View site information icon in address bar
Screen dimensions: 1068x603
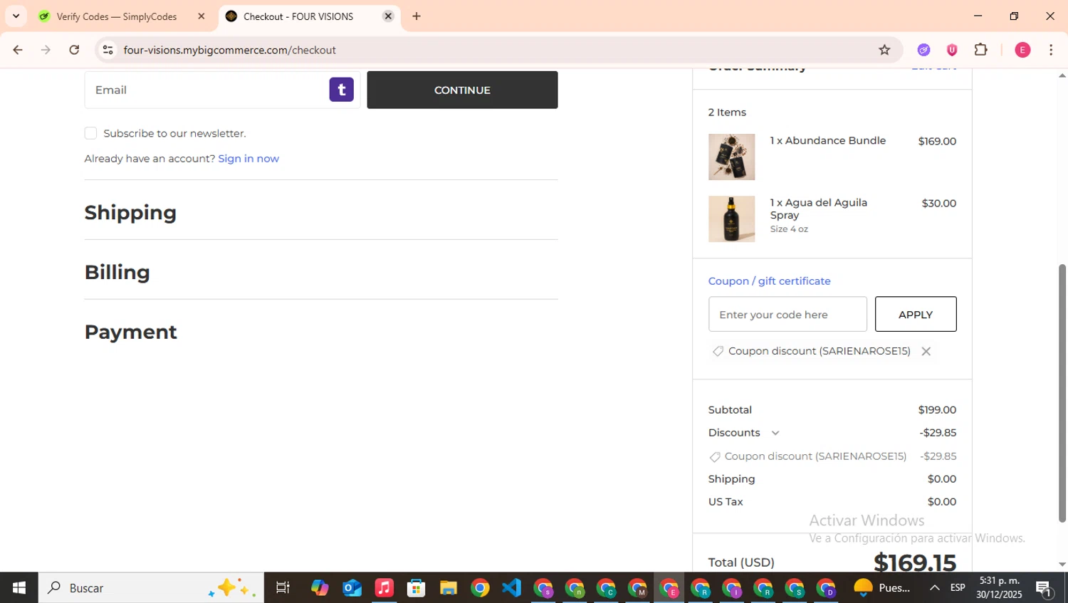pyautogui.click(x=108, y=50)
